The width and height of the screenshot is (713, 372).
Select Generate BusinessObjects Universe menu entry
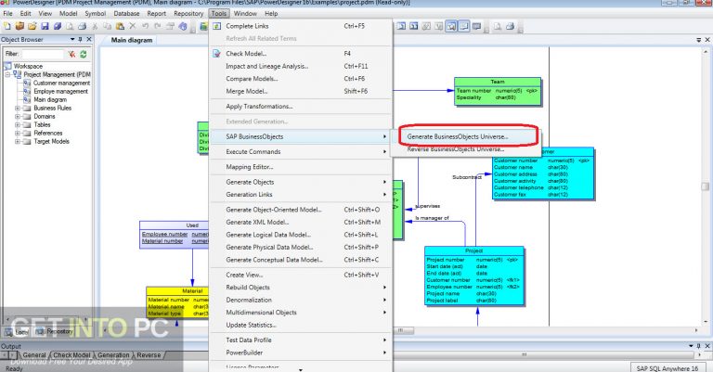pyautogui.click(x=465, y=136)
